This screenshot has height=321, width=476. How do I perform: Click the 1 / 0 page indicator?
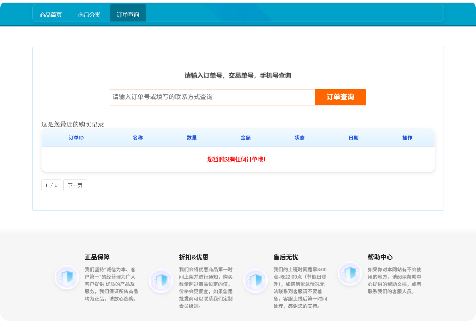tap(51, 185)
